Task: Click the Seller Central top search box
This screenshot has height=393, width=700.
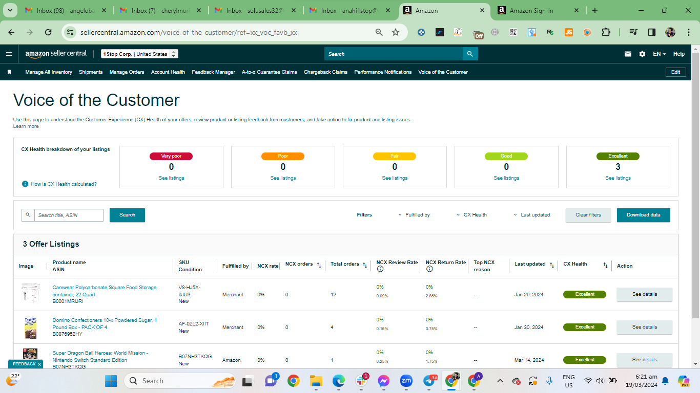Action: [394, 54]
